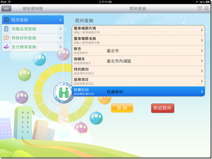Tap the 選單 menu button at top left

click(7, 9)
